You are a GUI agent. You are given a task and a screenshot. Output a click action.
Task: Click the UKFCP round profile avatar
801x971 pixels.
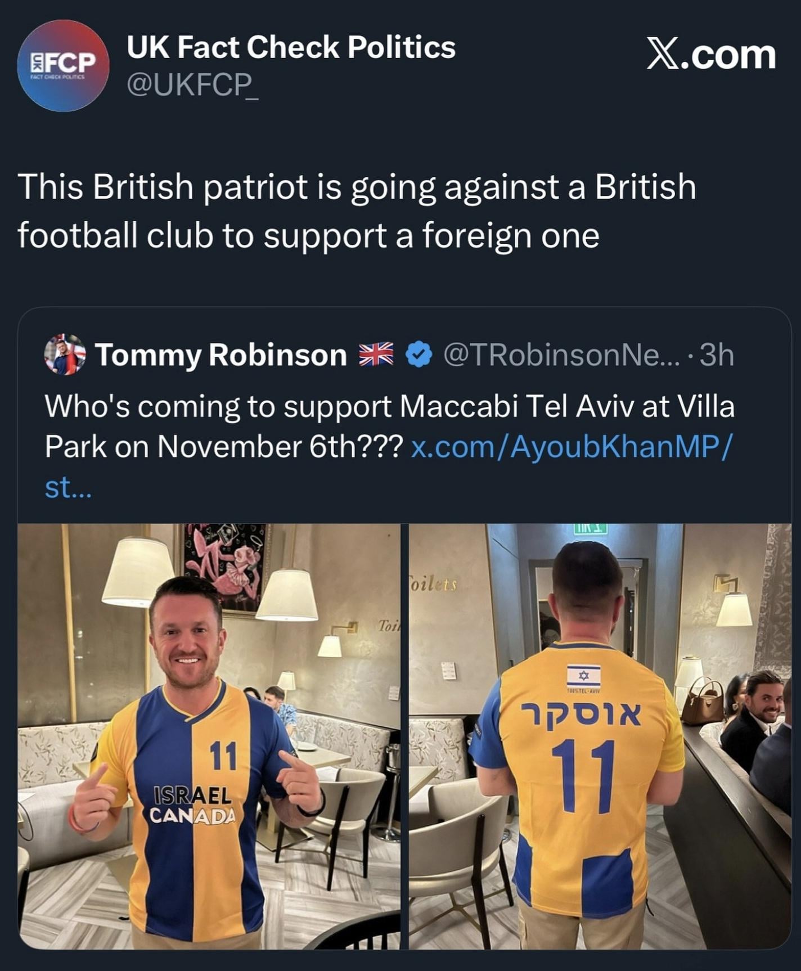(63, 65)
